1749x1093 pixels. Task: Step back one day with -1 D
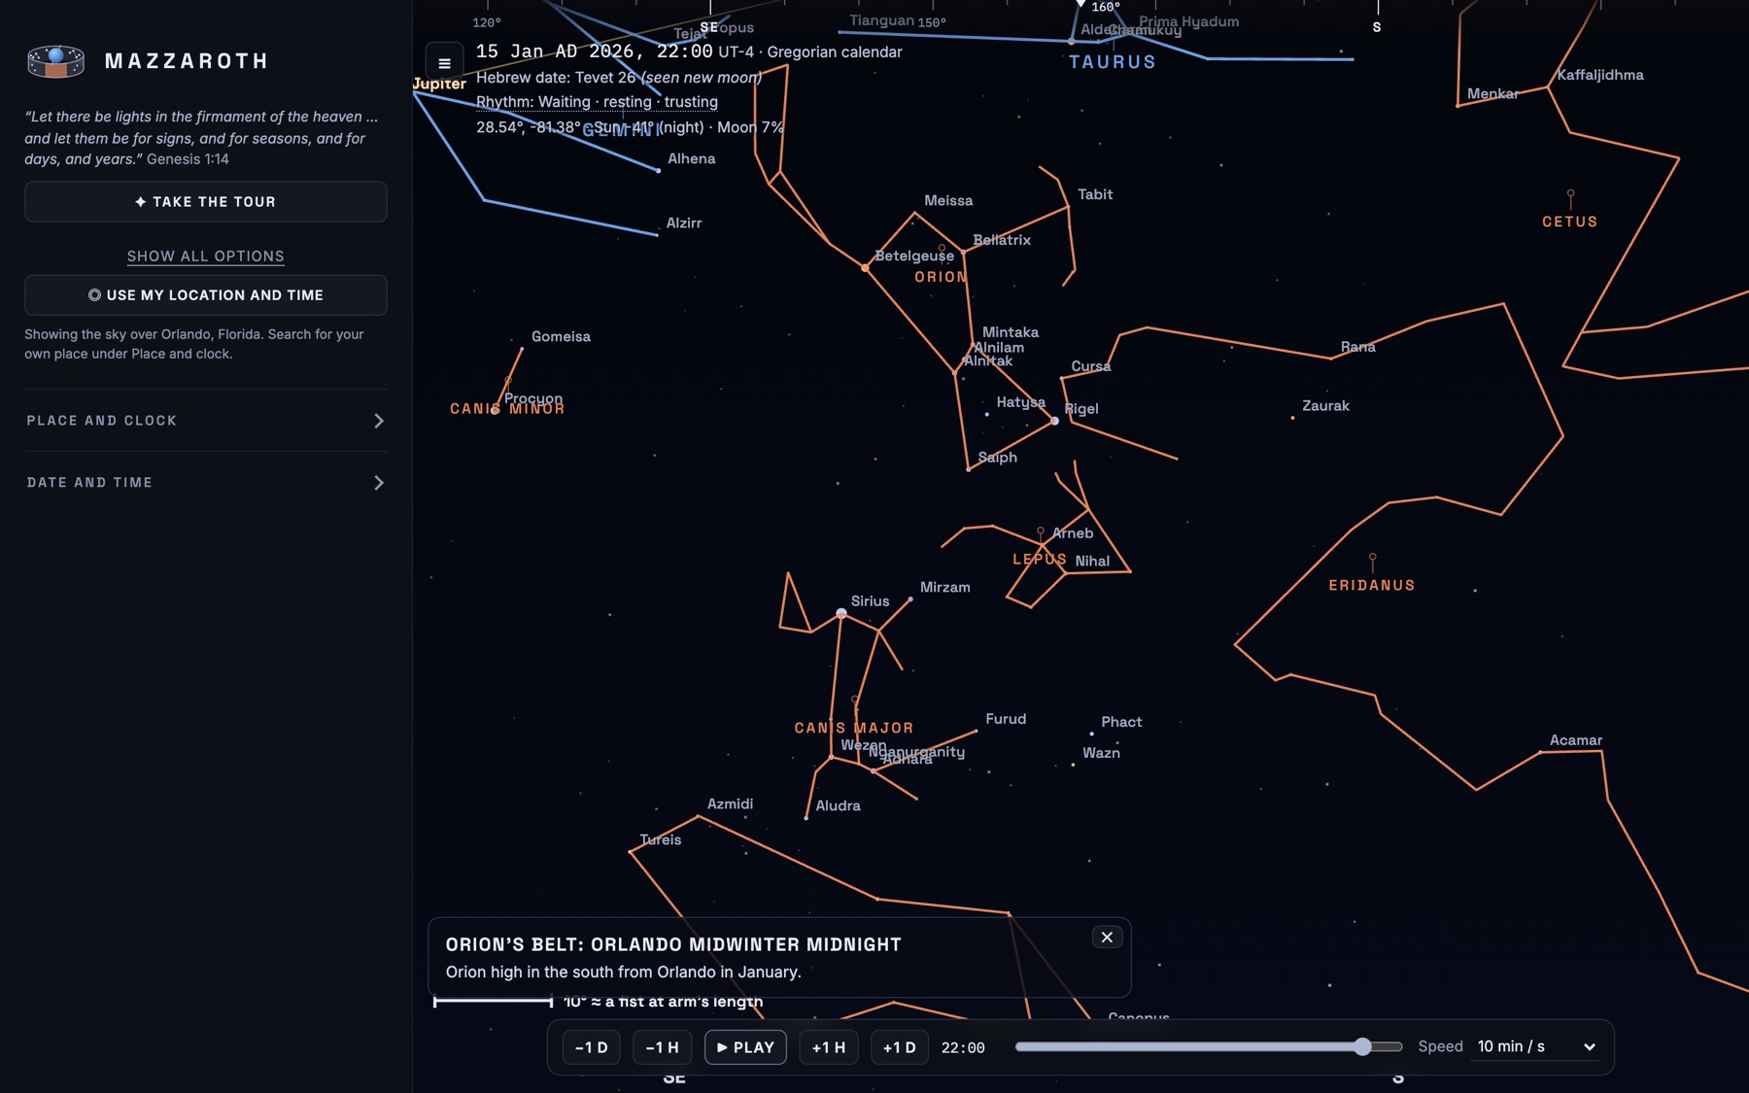coord(592,1047)
